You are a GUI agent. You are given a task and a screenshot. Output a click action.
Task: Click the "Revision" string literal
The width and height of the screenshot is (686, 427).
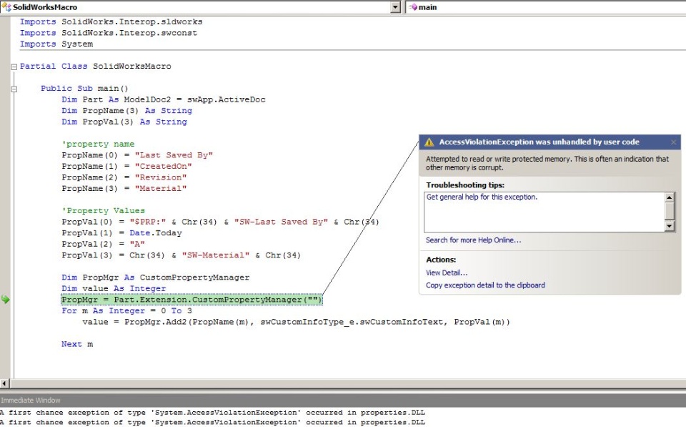coord(161,177)
